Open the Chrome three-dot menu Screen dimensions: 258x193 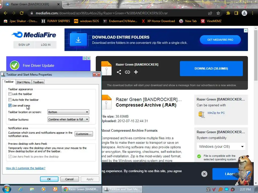click(x=252, y=13)
